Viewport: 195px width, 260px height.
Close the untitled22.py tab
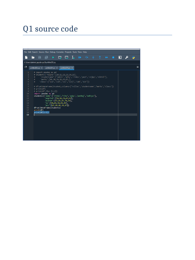tap(42, 68)
